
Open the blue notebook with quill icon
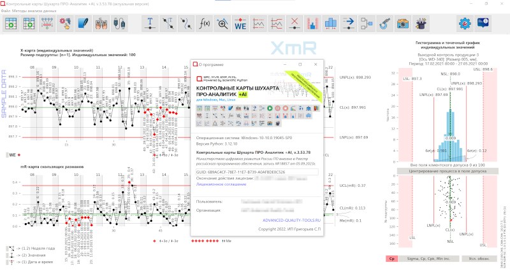pyautogui.click(x=84, y=24)
